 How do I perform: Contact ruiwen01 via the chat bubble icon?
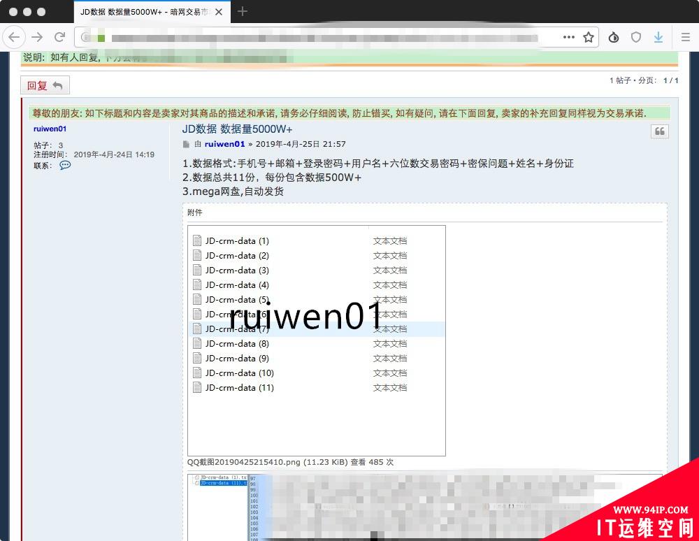pos(65,166)
